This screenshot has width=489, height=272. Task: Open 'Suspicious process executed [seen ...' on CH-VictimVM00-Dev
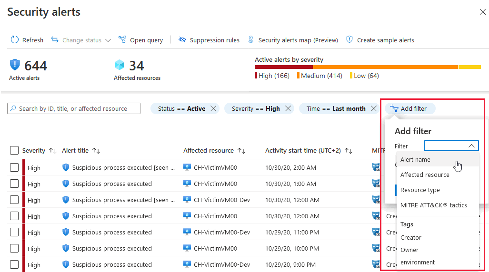(x=123, y=200)
